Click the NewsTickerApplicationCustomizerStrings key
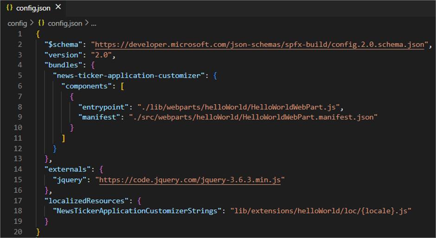Screen dimensions: 436x238 (135, 210)
